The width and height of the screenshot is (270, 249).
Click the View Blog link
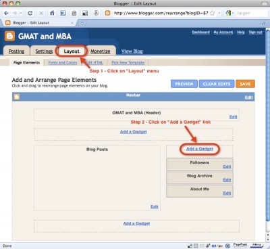pyautogui.click(x=132, y=51)
